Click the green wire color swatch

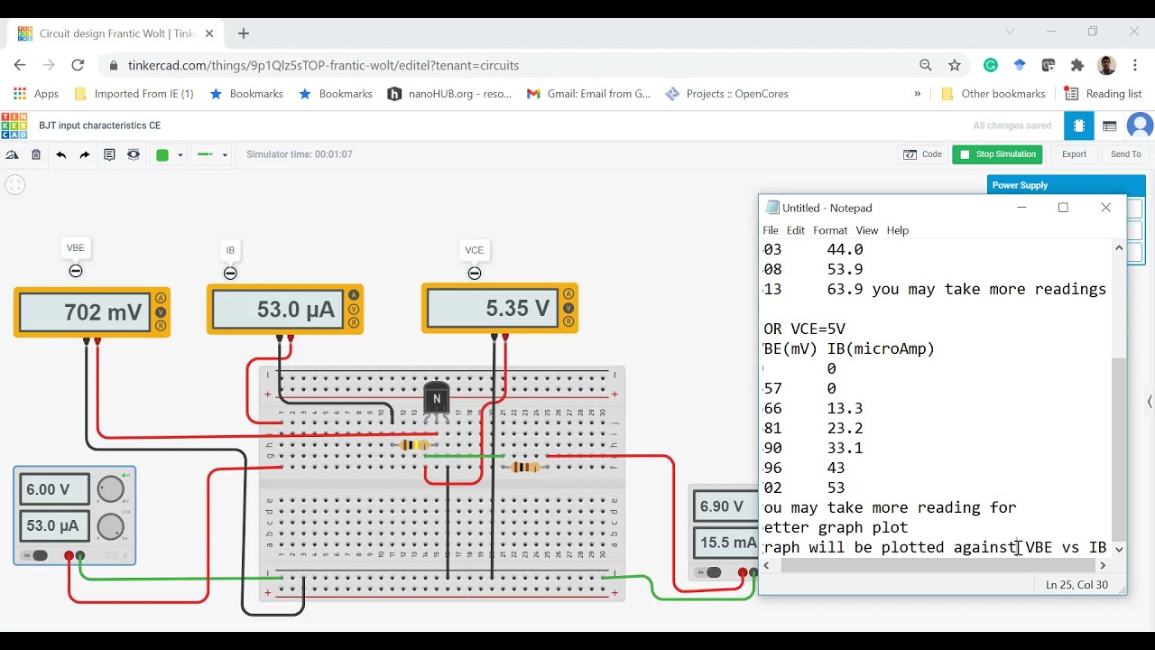(162, 154)
